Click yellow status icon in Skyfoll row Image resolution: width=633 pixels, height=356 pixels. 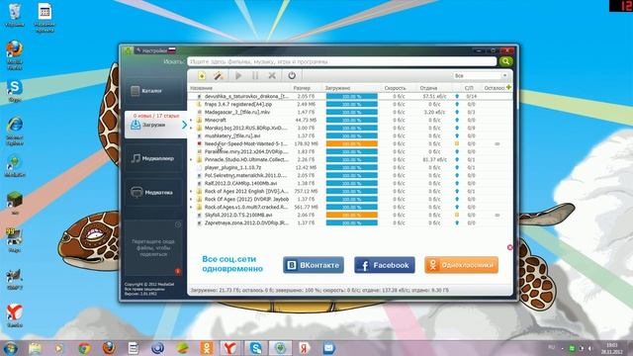[x=457, y=215]
